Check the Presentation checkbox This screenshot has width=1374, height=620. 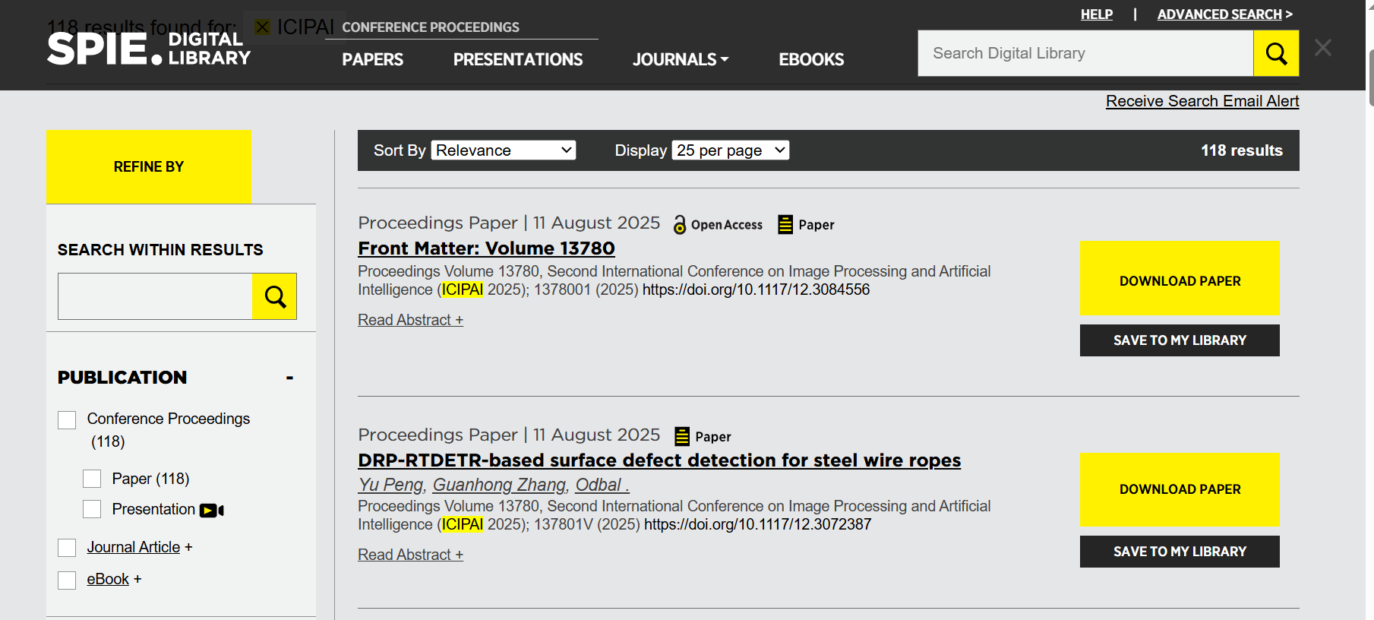pos(92,509)
